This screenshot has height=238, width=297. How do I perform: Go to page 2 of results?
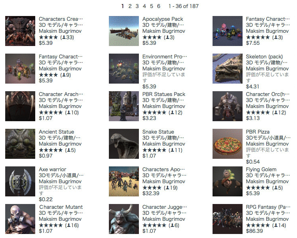(x=130, y=6)
